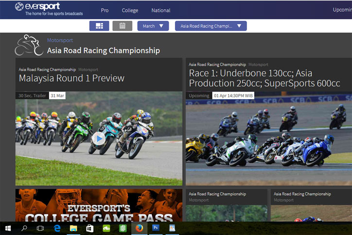Click the Upcoming status label

[x=199, y=95]
